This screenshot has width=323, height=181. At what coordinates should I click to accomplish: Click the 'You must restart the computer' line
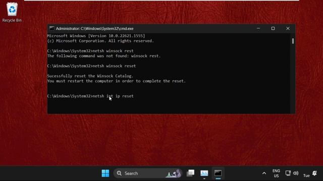(117, 81)
